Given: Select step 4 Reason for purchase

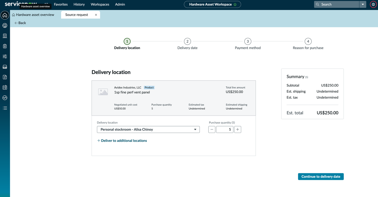Looking at the screenshot, I should coord(308,44).
